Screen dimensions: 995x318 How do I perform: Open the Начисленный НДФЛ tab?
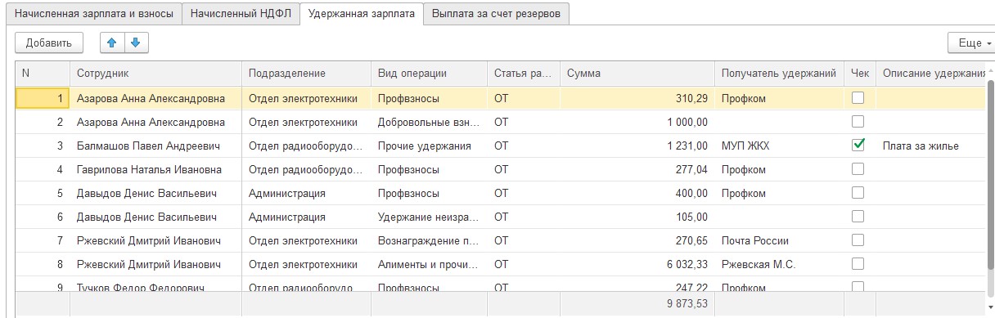[x=241, y=14]
